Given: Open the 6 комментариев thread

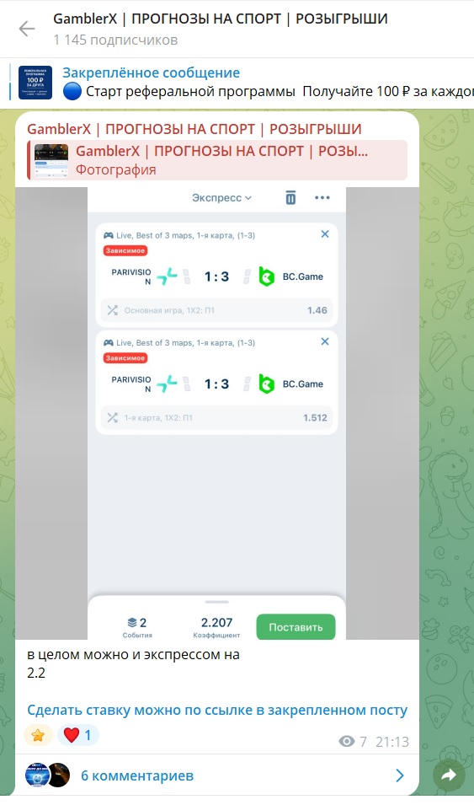Looking at the screenshot, I should coord(137,775).
